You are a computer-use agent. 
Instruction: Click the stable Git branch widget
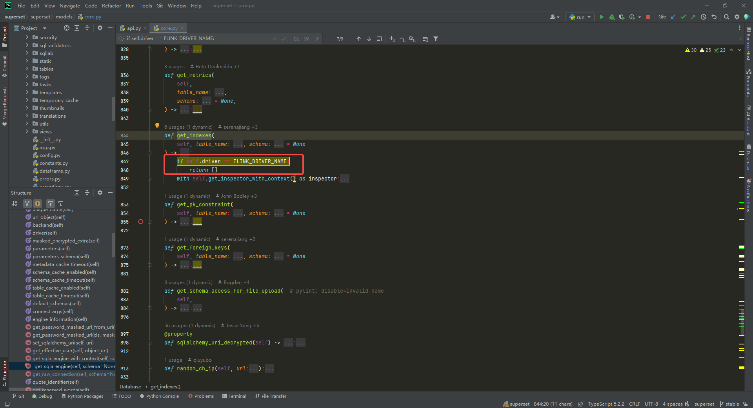729,404
